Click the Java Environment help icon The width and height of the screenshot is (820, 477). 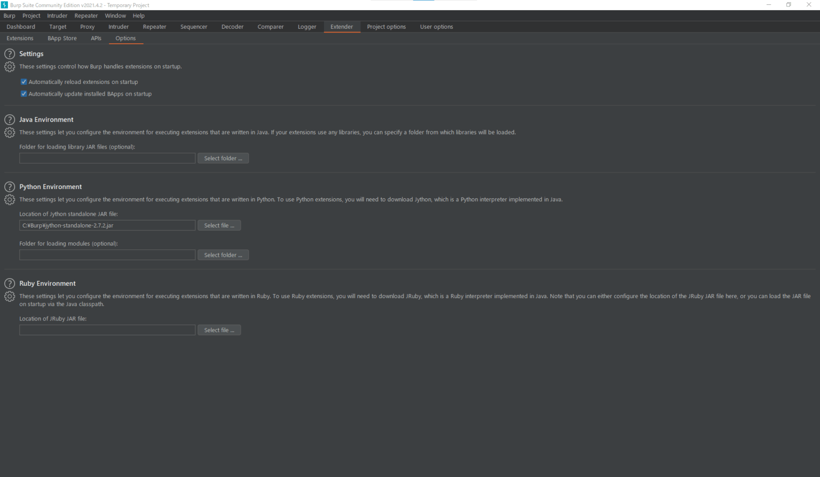click(x=9, y=120)
